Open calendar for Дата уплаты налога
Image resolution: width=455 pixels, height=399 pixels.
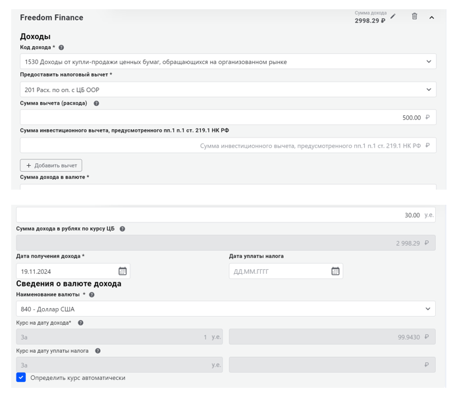pyautogui.click(x=335, y=271)
